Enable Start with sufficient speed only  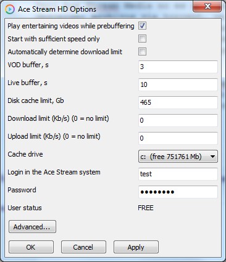[x=142, y=39]
